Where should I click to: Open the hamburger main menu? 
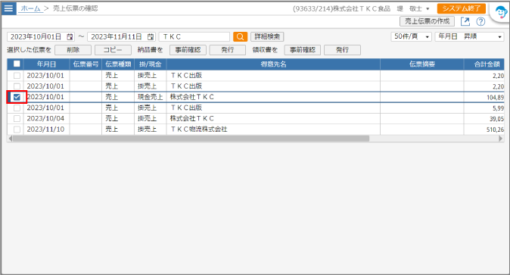[8, 8]
